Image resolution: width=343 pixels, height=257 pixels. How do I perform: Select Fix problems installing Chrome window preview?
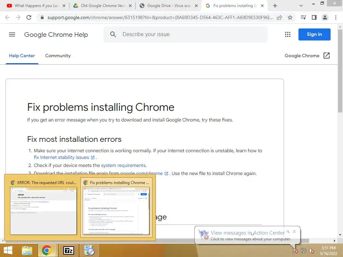click(116, 207)
